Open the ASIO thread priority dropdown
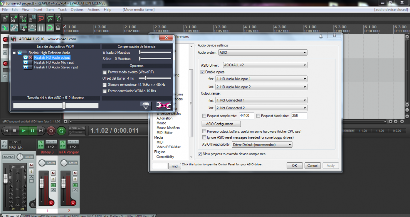This screenshot has width=410, height=217. tap(262, 145)
